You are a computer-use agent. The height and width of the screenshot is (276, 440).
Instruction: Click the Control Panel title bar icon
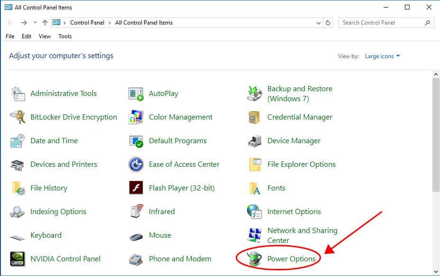[9, 7]
